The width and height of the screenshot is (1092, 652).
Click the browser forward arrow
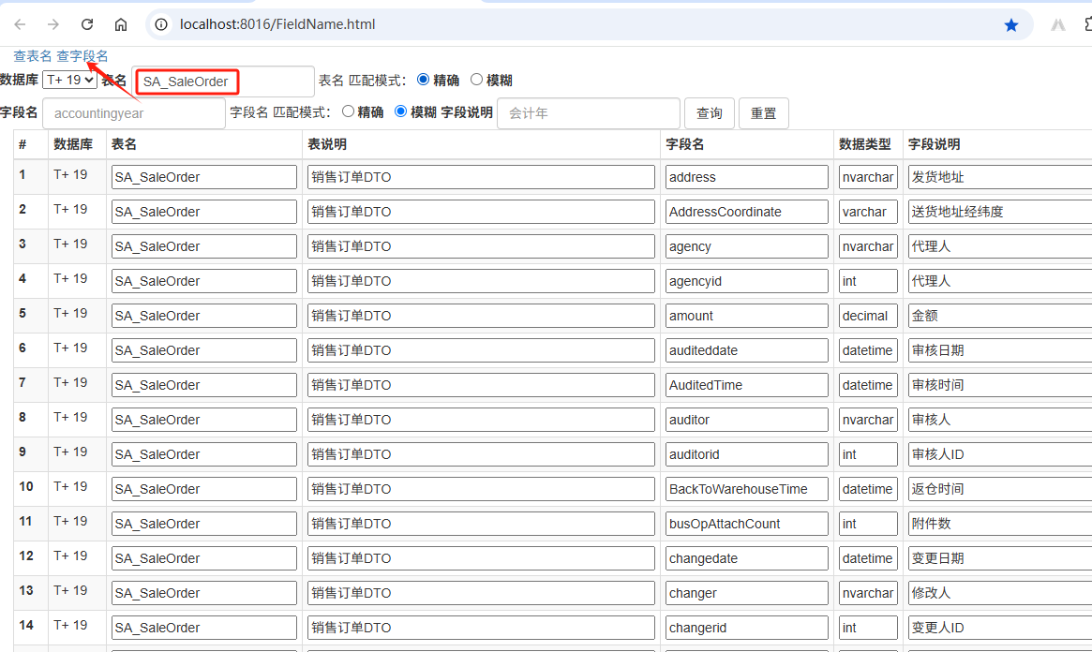53,24
